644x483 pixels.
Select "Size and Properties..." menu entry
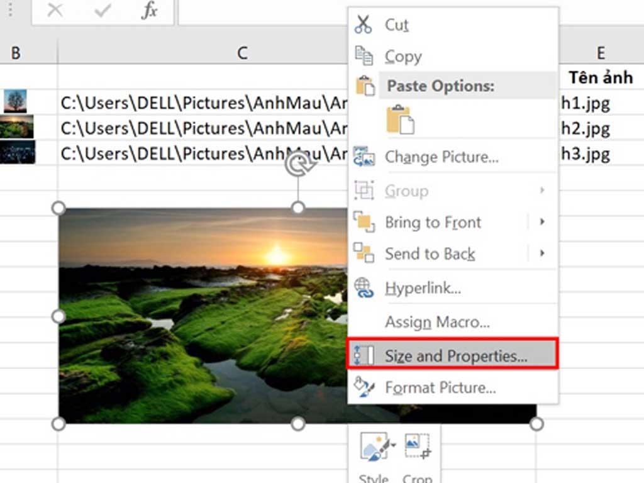(450, 354)
